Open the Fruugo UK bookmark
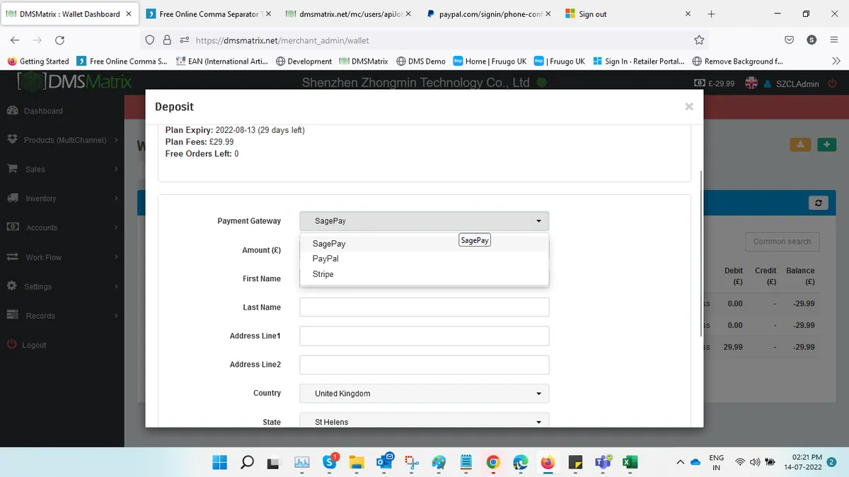 click(560, 61)
